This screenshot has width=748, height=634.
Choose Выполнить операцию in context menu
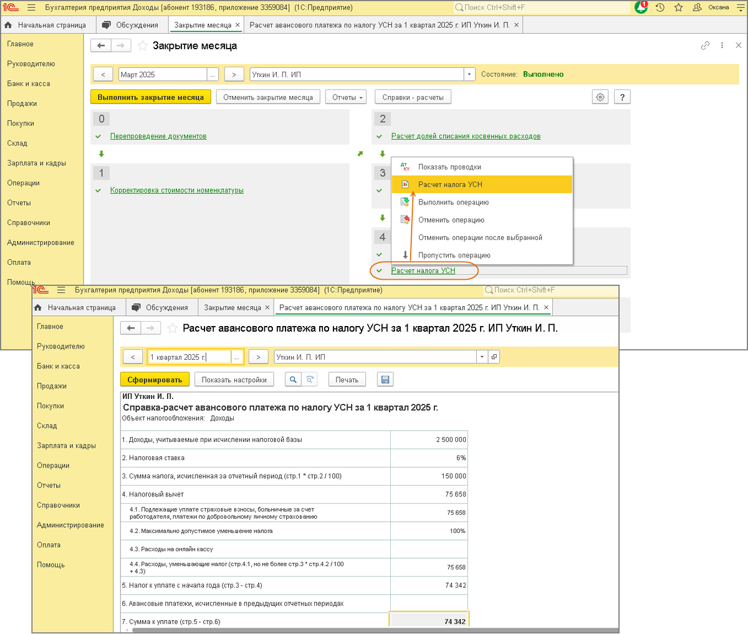[482, 202]
